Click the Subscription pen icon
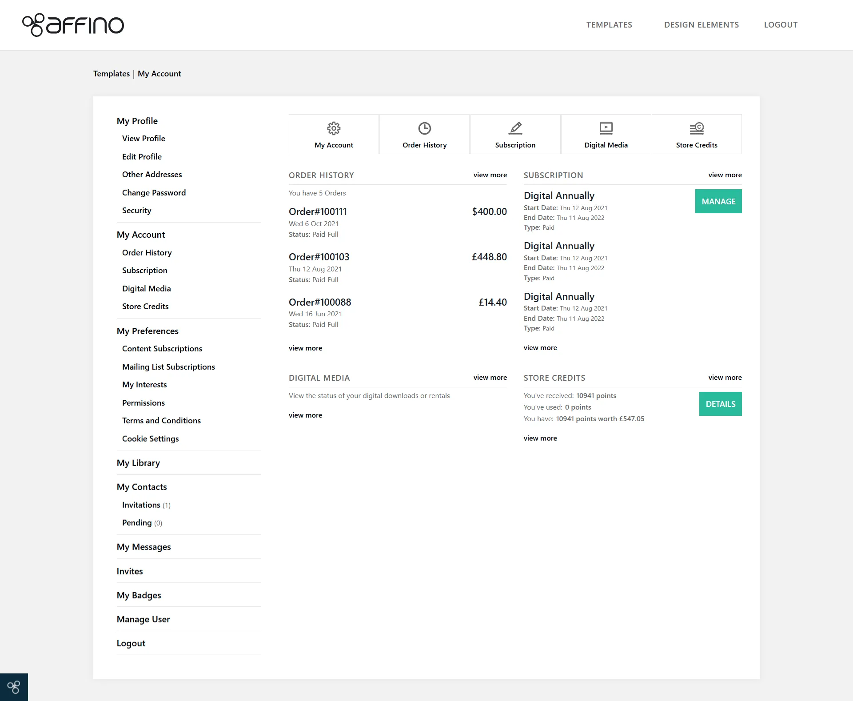 pos(515,128)
